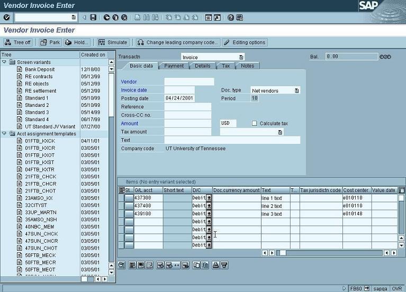Click the green Enter checkmark icon

tap(7, 17)
